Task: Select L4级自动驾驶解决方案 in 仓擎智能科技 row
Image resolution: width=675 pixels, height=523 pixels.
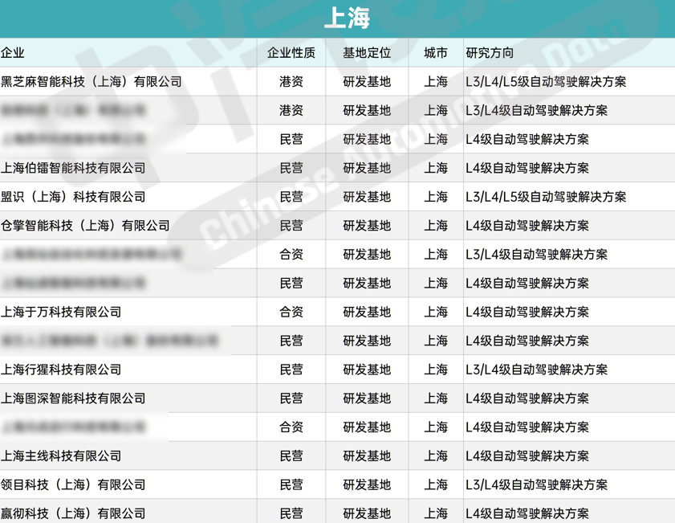Action: (x=527, y=225)
